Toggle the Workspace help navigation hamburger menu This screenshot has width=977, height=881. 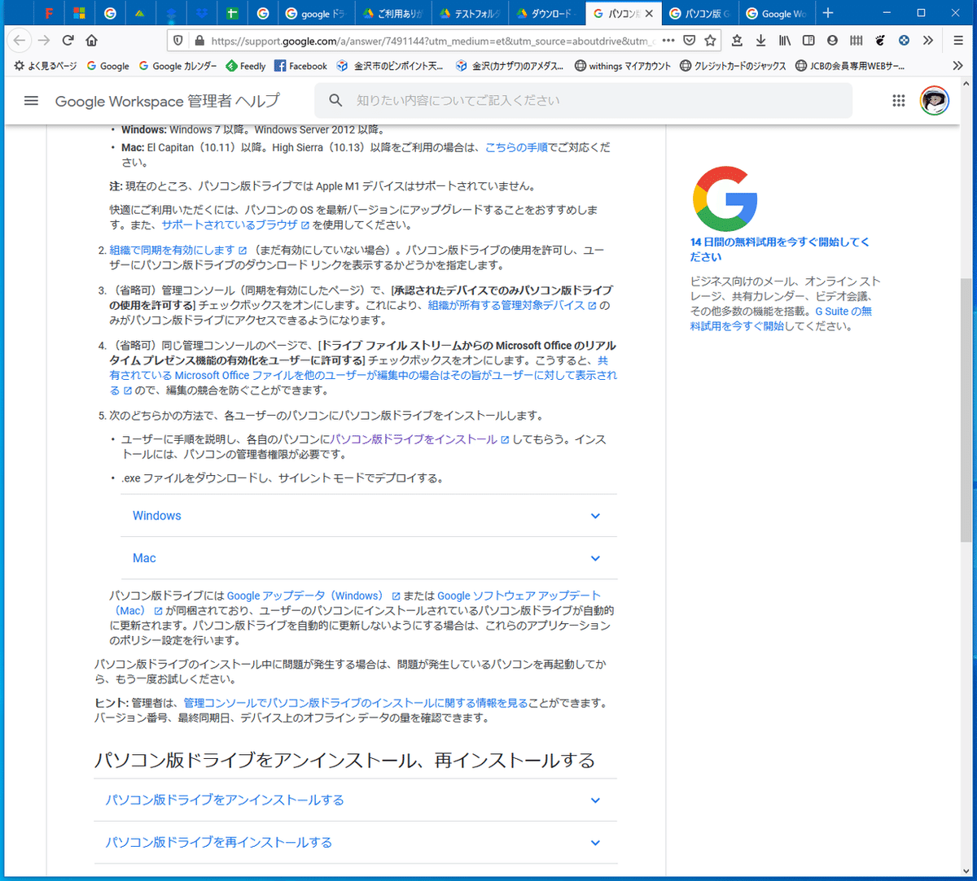click(x=31, y=101)
